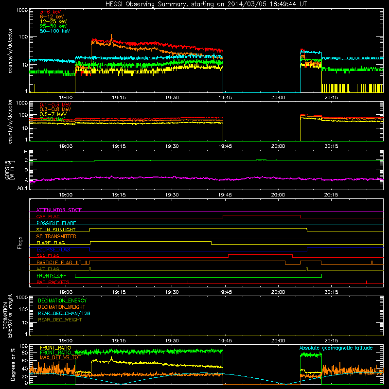Click the GOES15 axis label
389x389 pixels.
(10, 170)
